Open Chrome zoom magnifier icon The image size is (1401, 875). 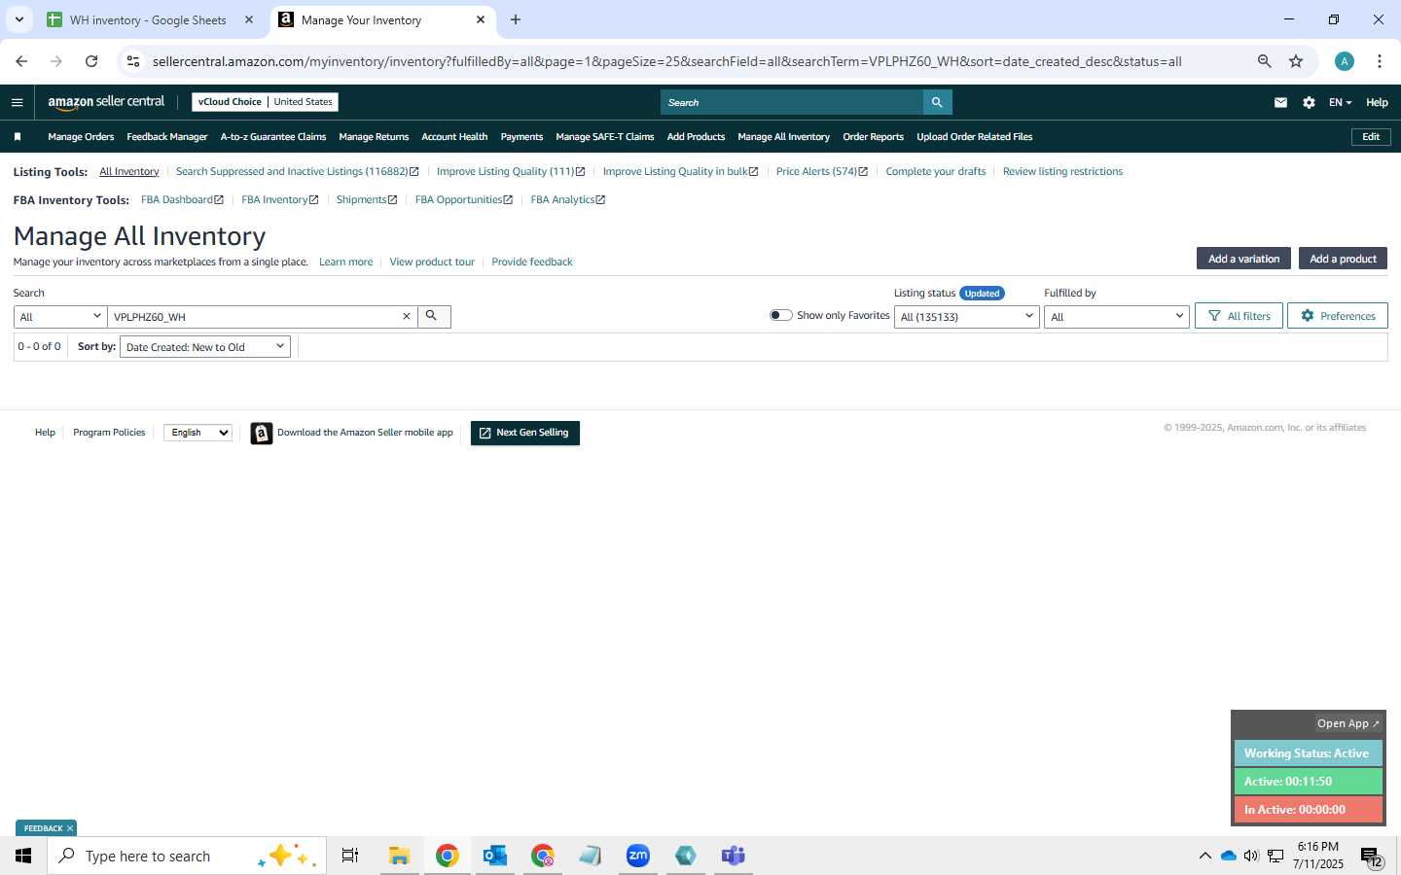pos(1264,61)
